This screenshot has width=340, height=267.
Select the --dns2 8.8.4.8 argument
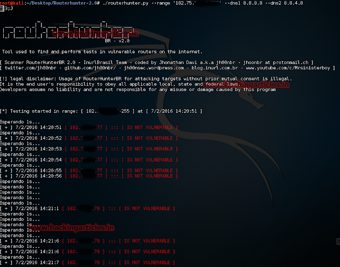(x=284, y=3)
